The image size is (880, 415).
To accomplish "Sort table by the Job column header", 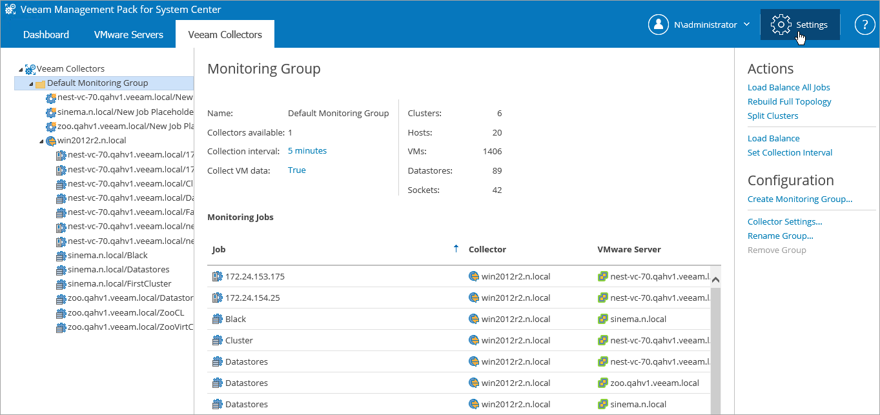I will click(219, 249).
